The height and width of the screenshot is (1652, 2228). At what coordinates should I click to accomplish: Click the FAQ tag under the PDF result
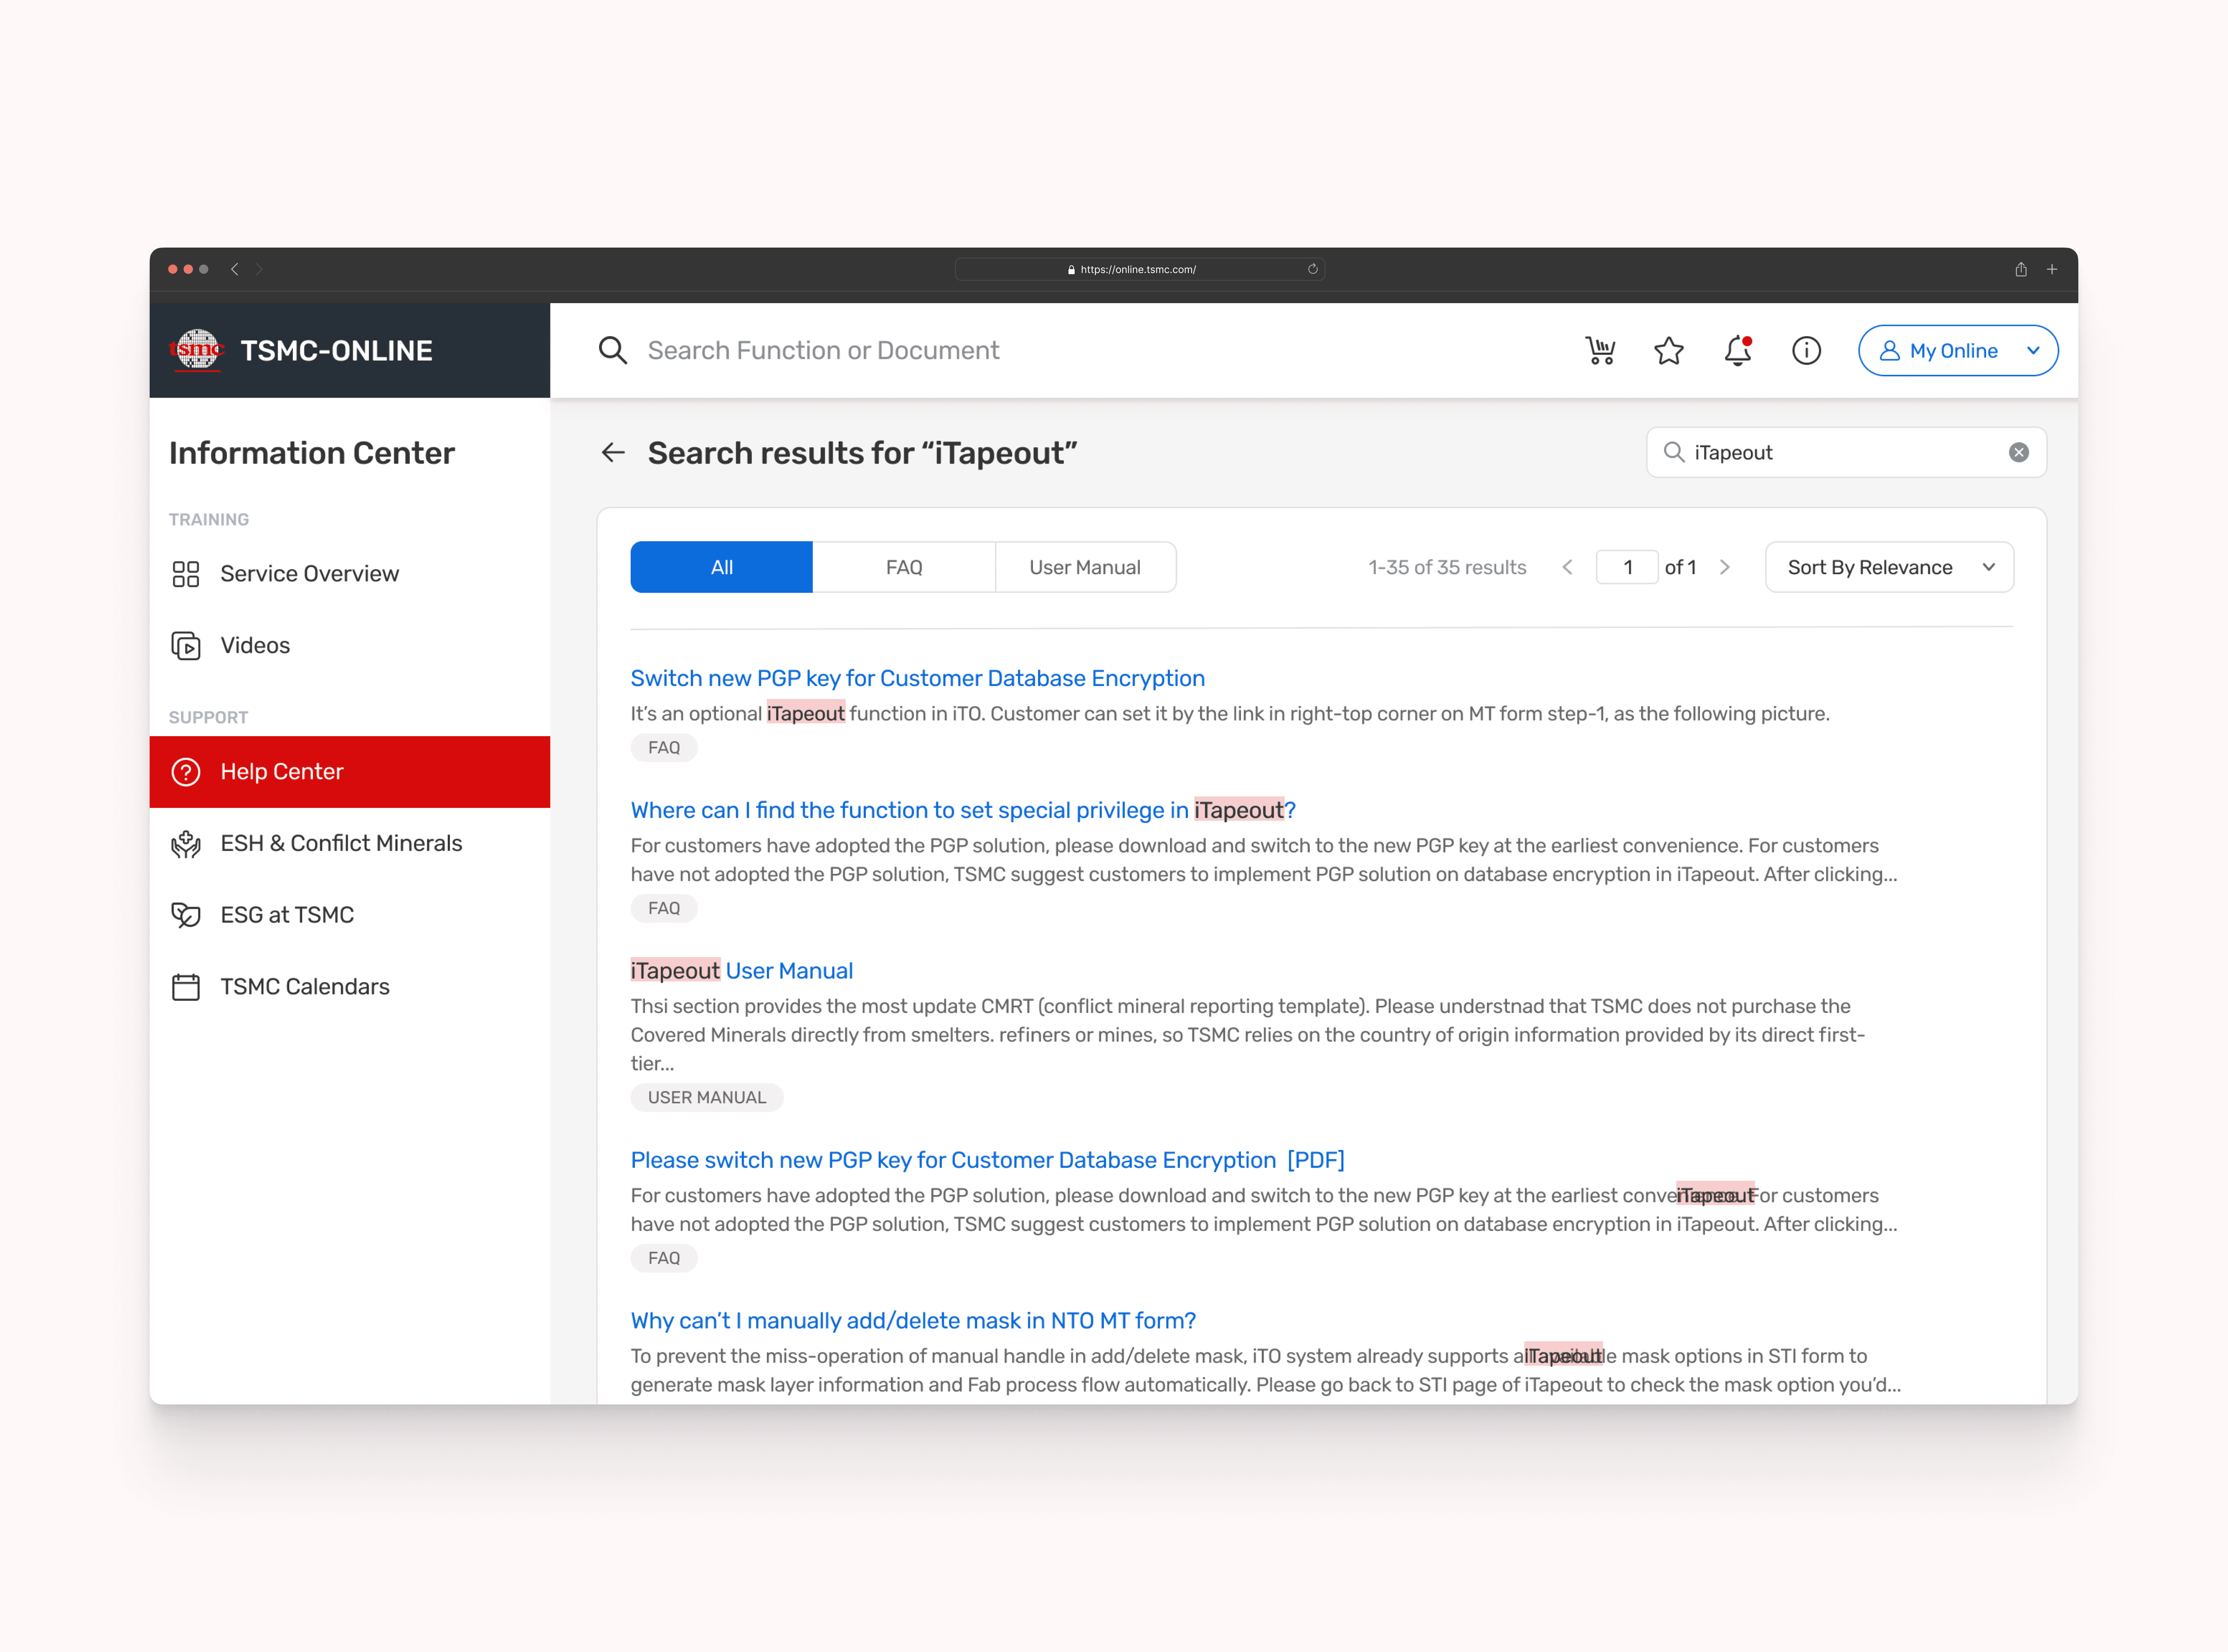(664, 1258)
